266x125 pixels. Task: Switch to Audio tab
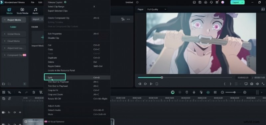pos(35,11)
